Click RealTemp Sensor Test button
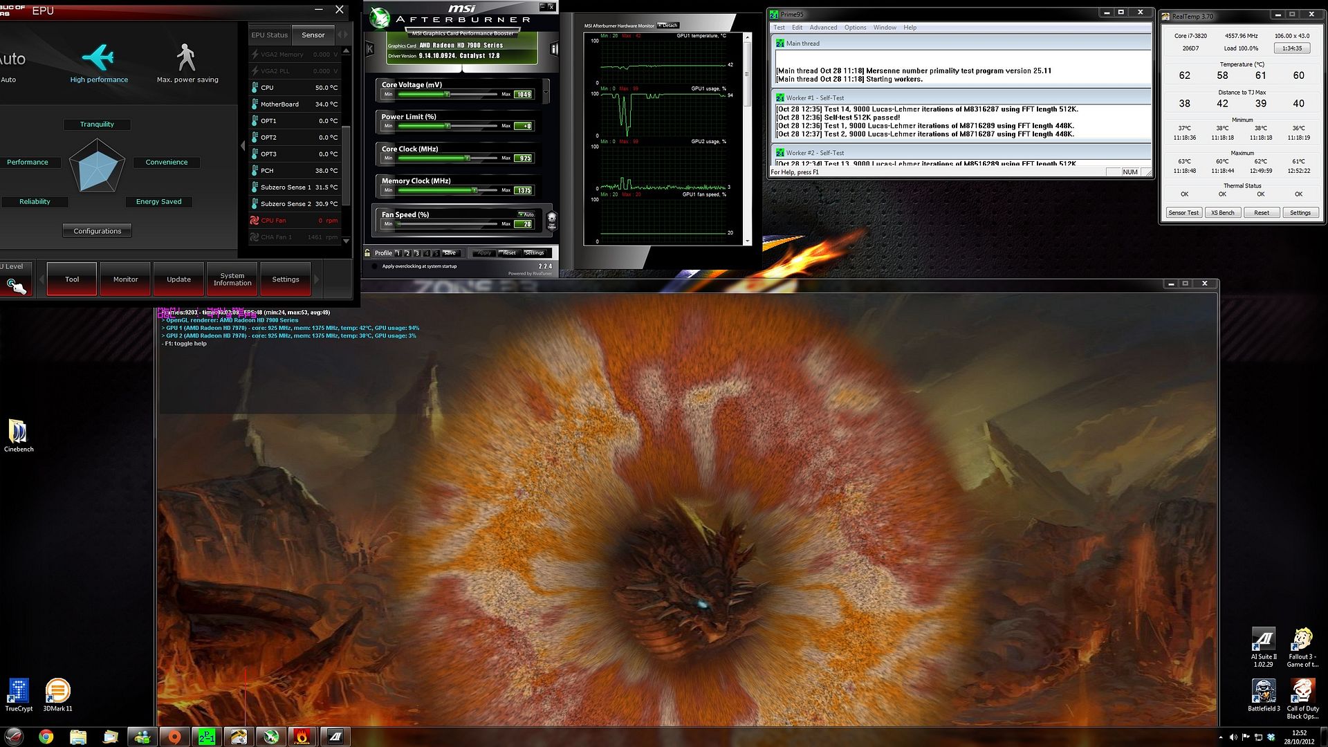Screen dimensions: 1328x747 pos(1183,212)
